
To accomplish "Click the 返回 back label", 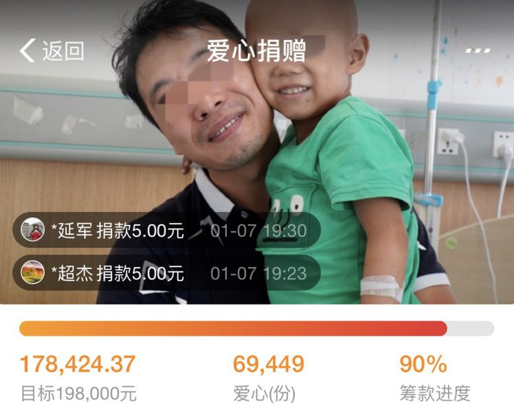I will [63, 51].
